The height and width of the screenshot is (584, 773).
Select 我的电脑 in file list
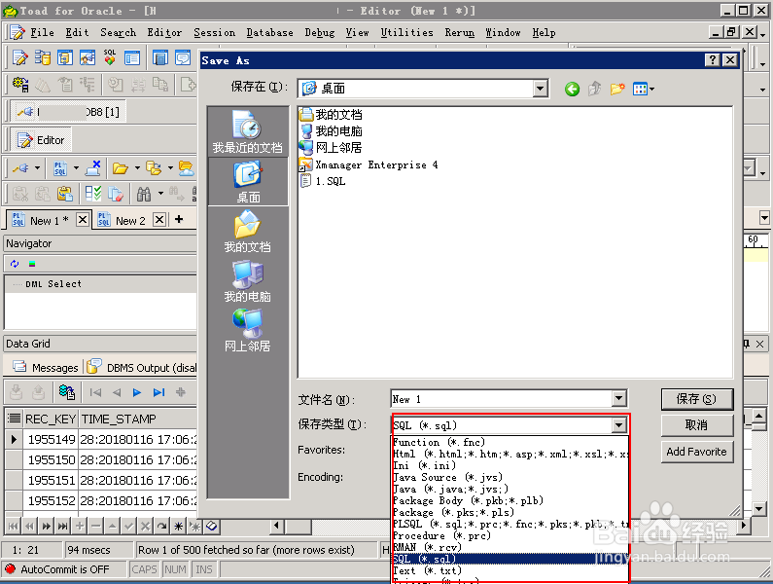coord(331,131)
